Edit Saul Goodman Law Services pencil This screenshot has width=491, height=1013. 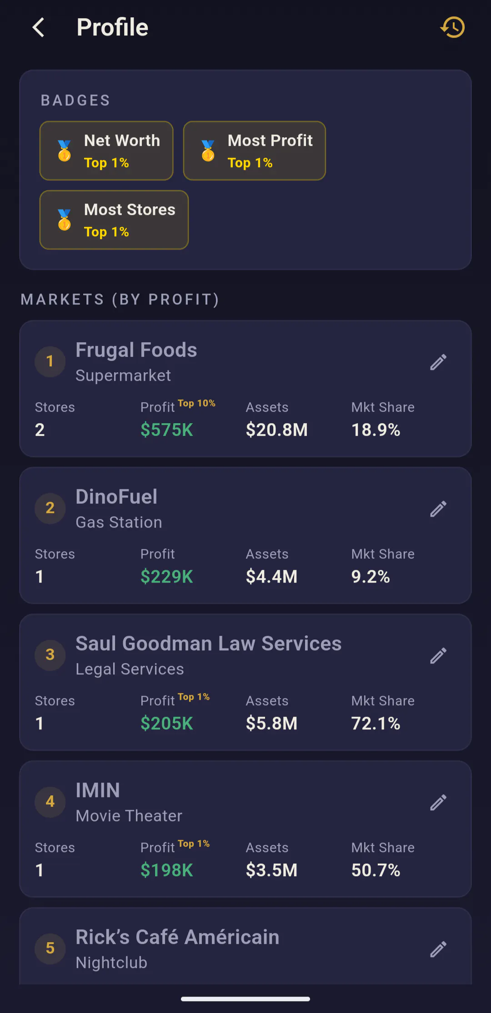pos(438,656)
